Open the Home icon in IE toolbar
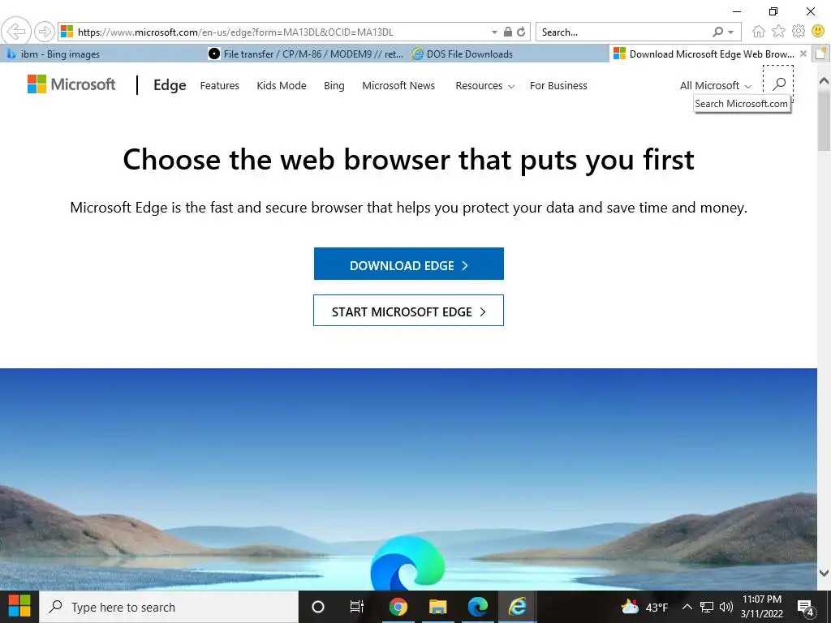Viewport: 831px width, 623px height. (759, 32)
